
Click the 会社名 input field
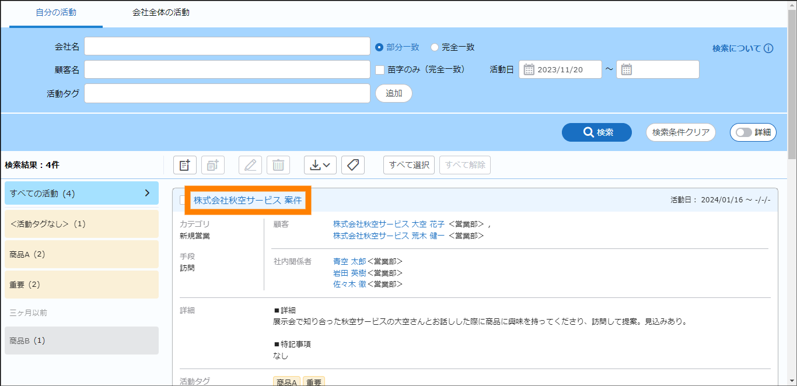tap(227, 47)
